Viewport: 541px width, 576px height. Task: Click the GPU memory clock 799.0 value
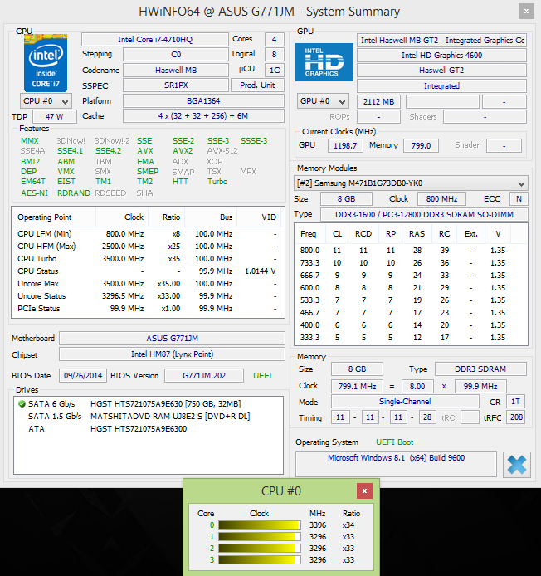pyautogui.click(x=421, y=145)
